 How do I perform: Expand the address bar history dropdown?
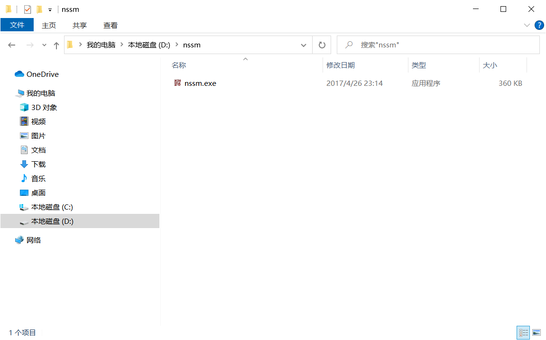304,45
